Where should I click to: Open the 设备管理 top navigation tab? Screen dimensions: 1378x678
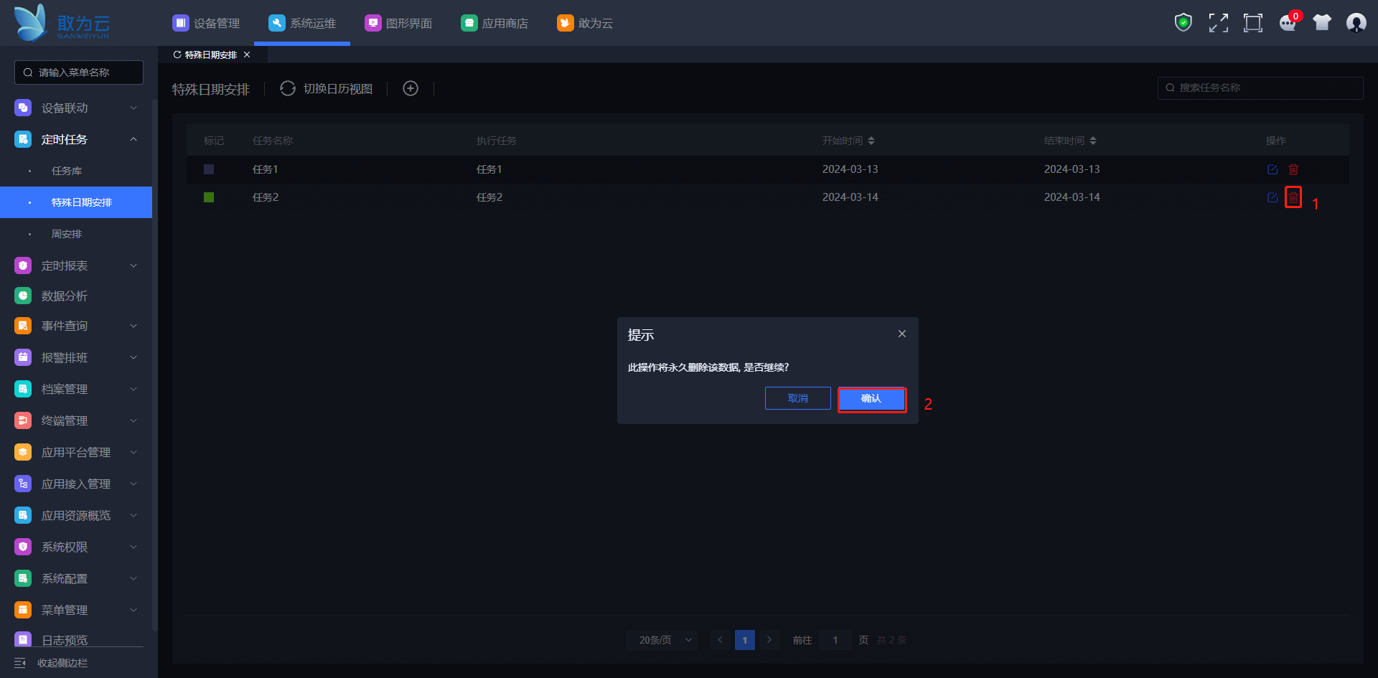(207, 23)
